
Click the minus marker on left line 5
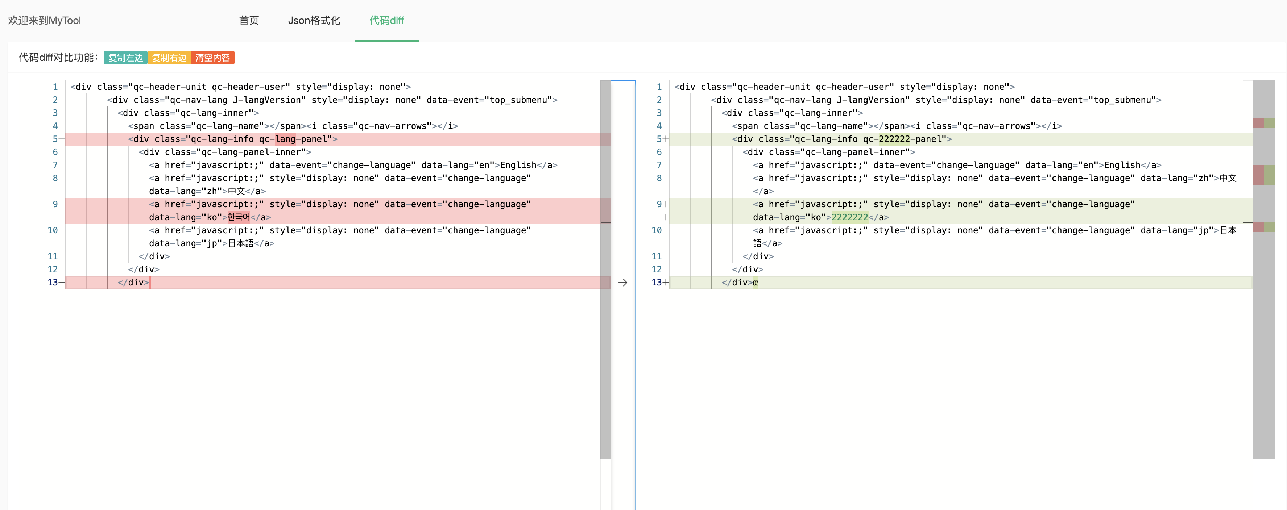tap(62, 139)
